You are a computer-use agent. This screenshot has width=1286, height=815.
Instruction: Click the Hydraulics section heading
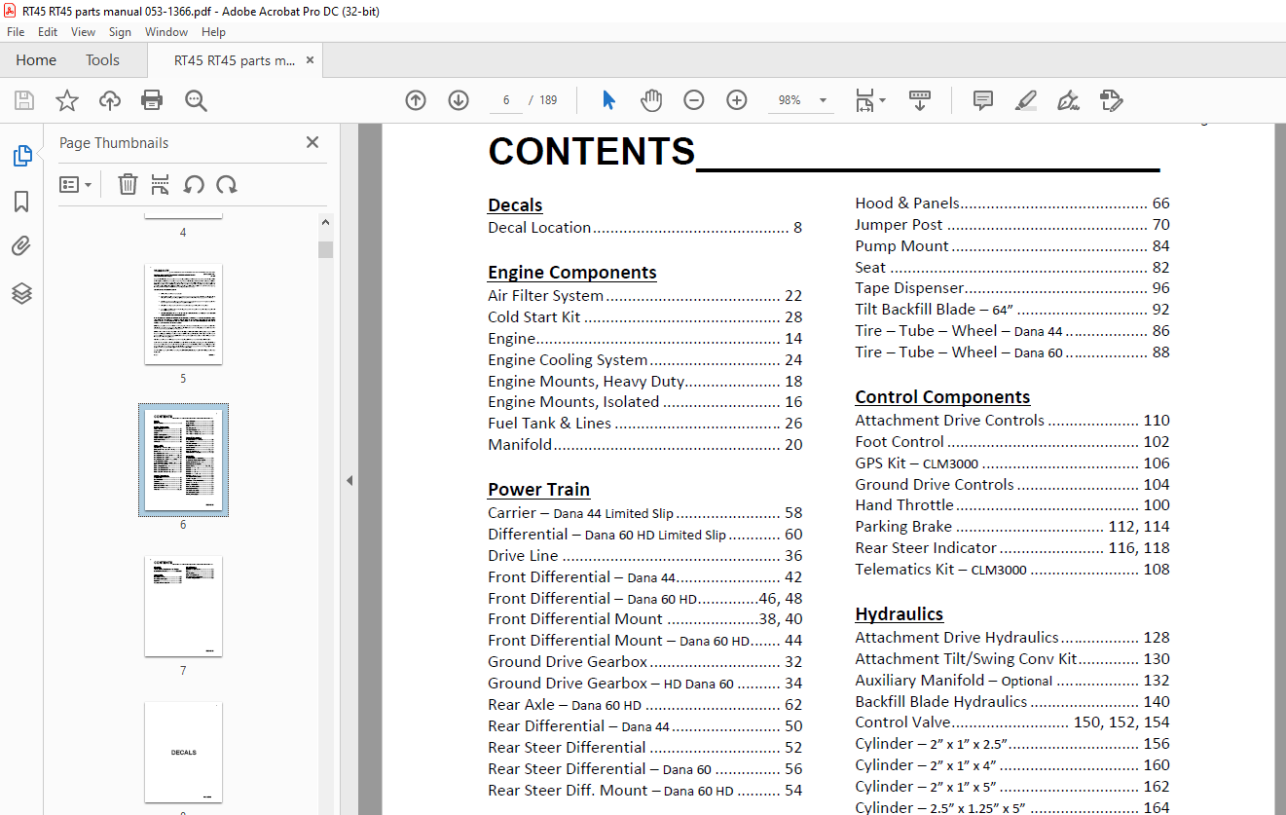pyautogui.click(x=900, y=614)
